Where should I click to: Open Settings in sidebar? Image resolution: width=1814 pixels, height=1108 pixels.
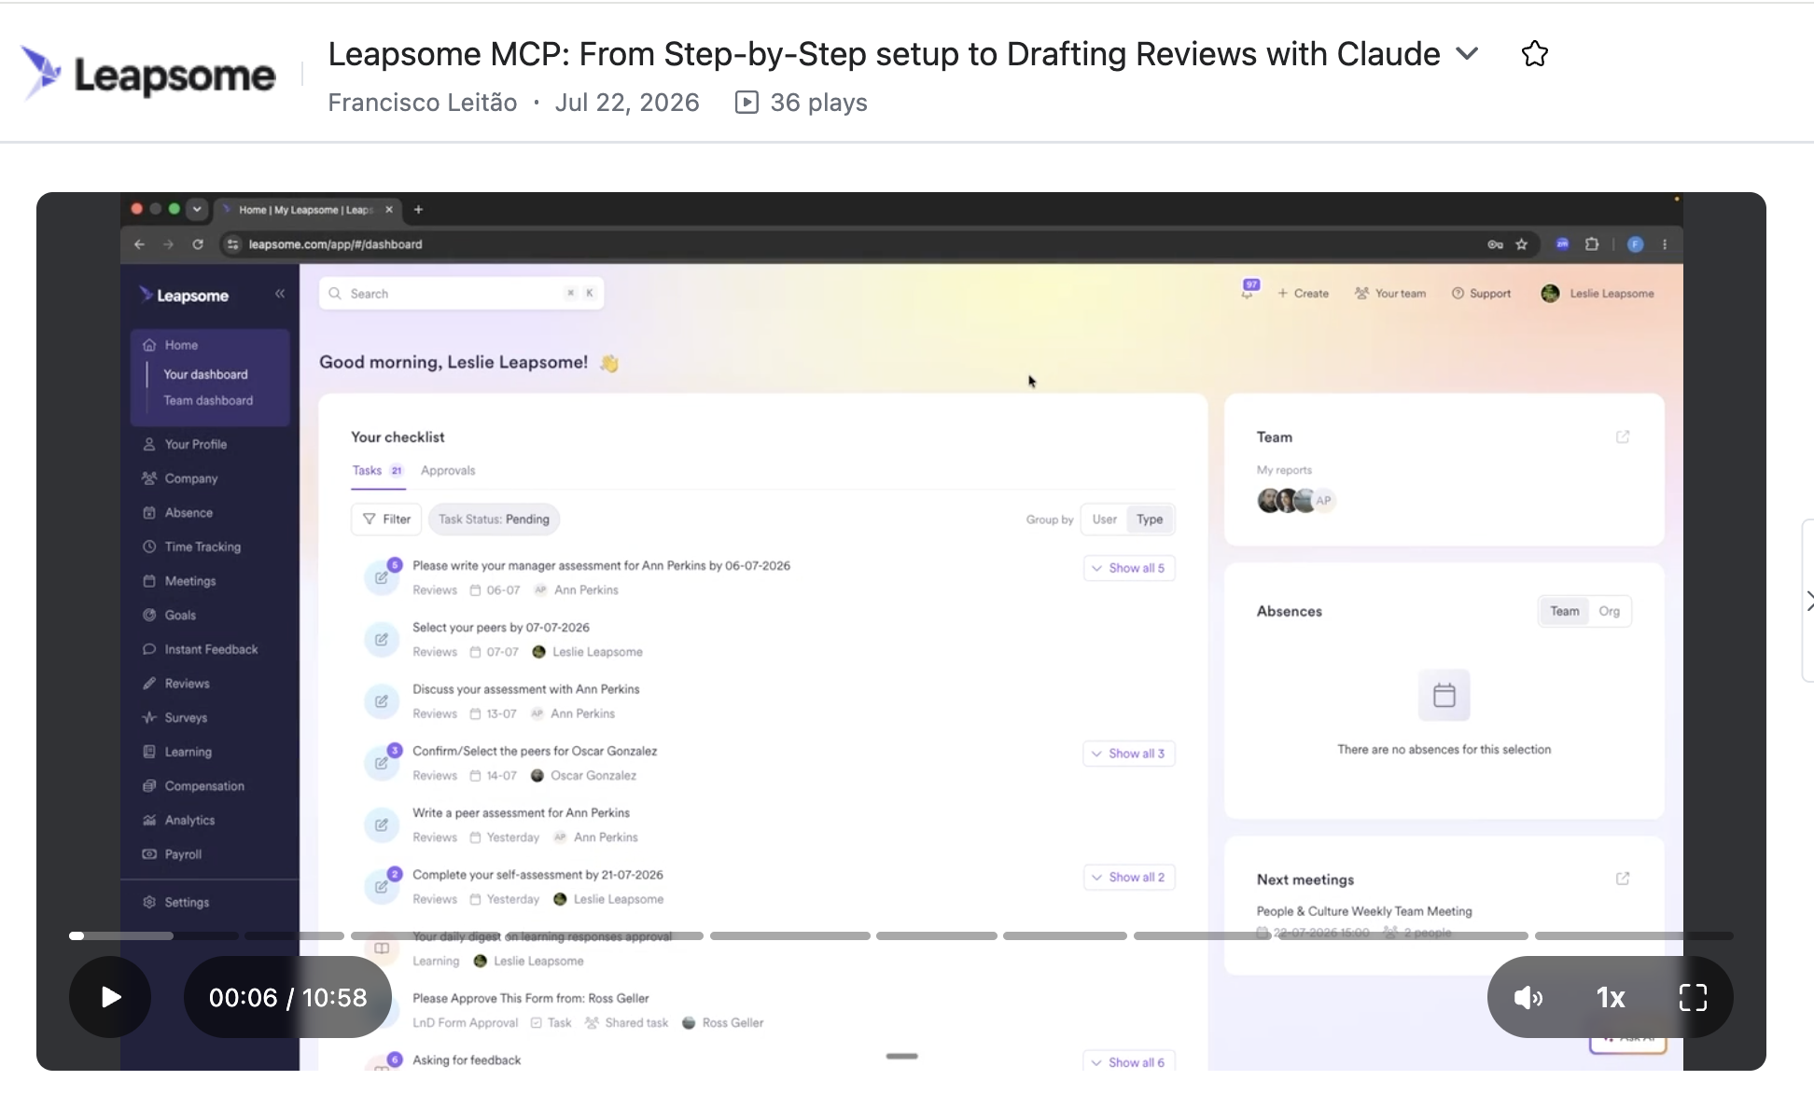pos(187,902)
